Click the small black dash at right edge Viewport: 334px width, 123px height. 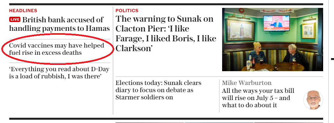(332, 59)
